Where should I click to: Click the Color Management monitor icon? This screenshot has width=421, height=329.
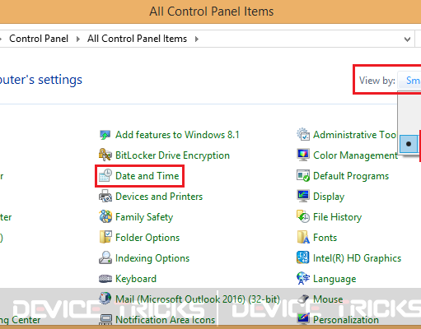[303, 155]
